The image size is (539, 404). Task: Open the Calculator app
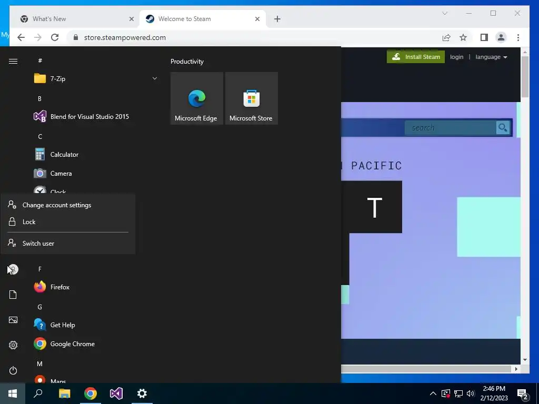pos(96,155)
